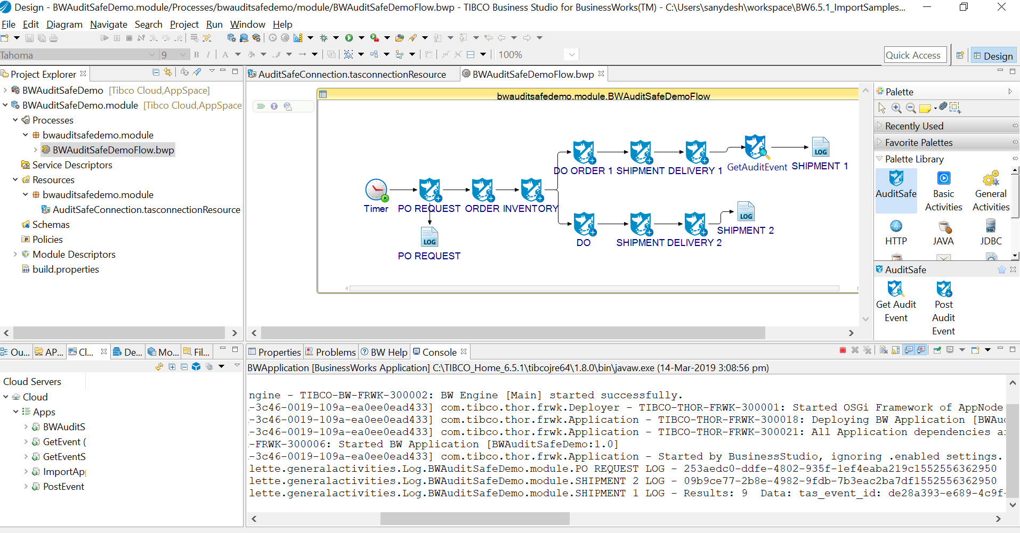Click the Zoom In tool in Palette
The width and height of the screenshot is (1020, 533).
(897, 108)
